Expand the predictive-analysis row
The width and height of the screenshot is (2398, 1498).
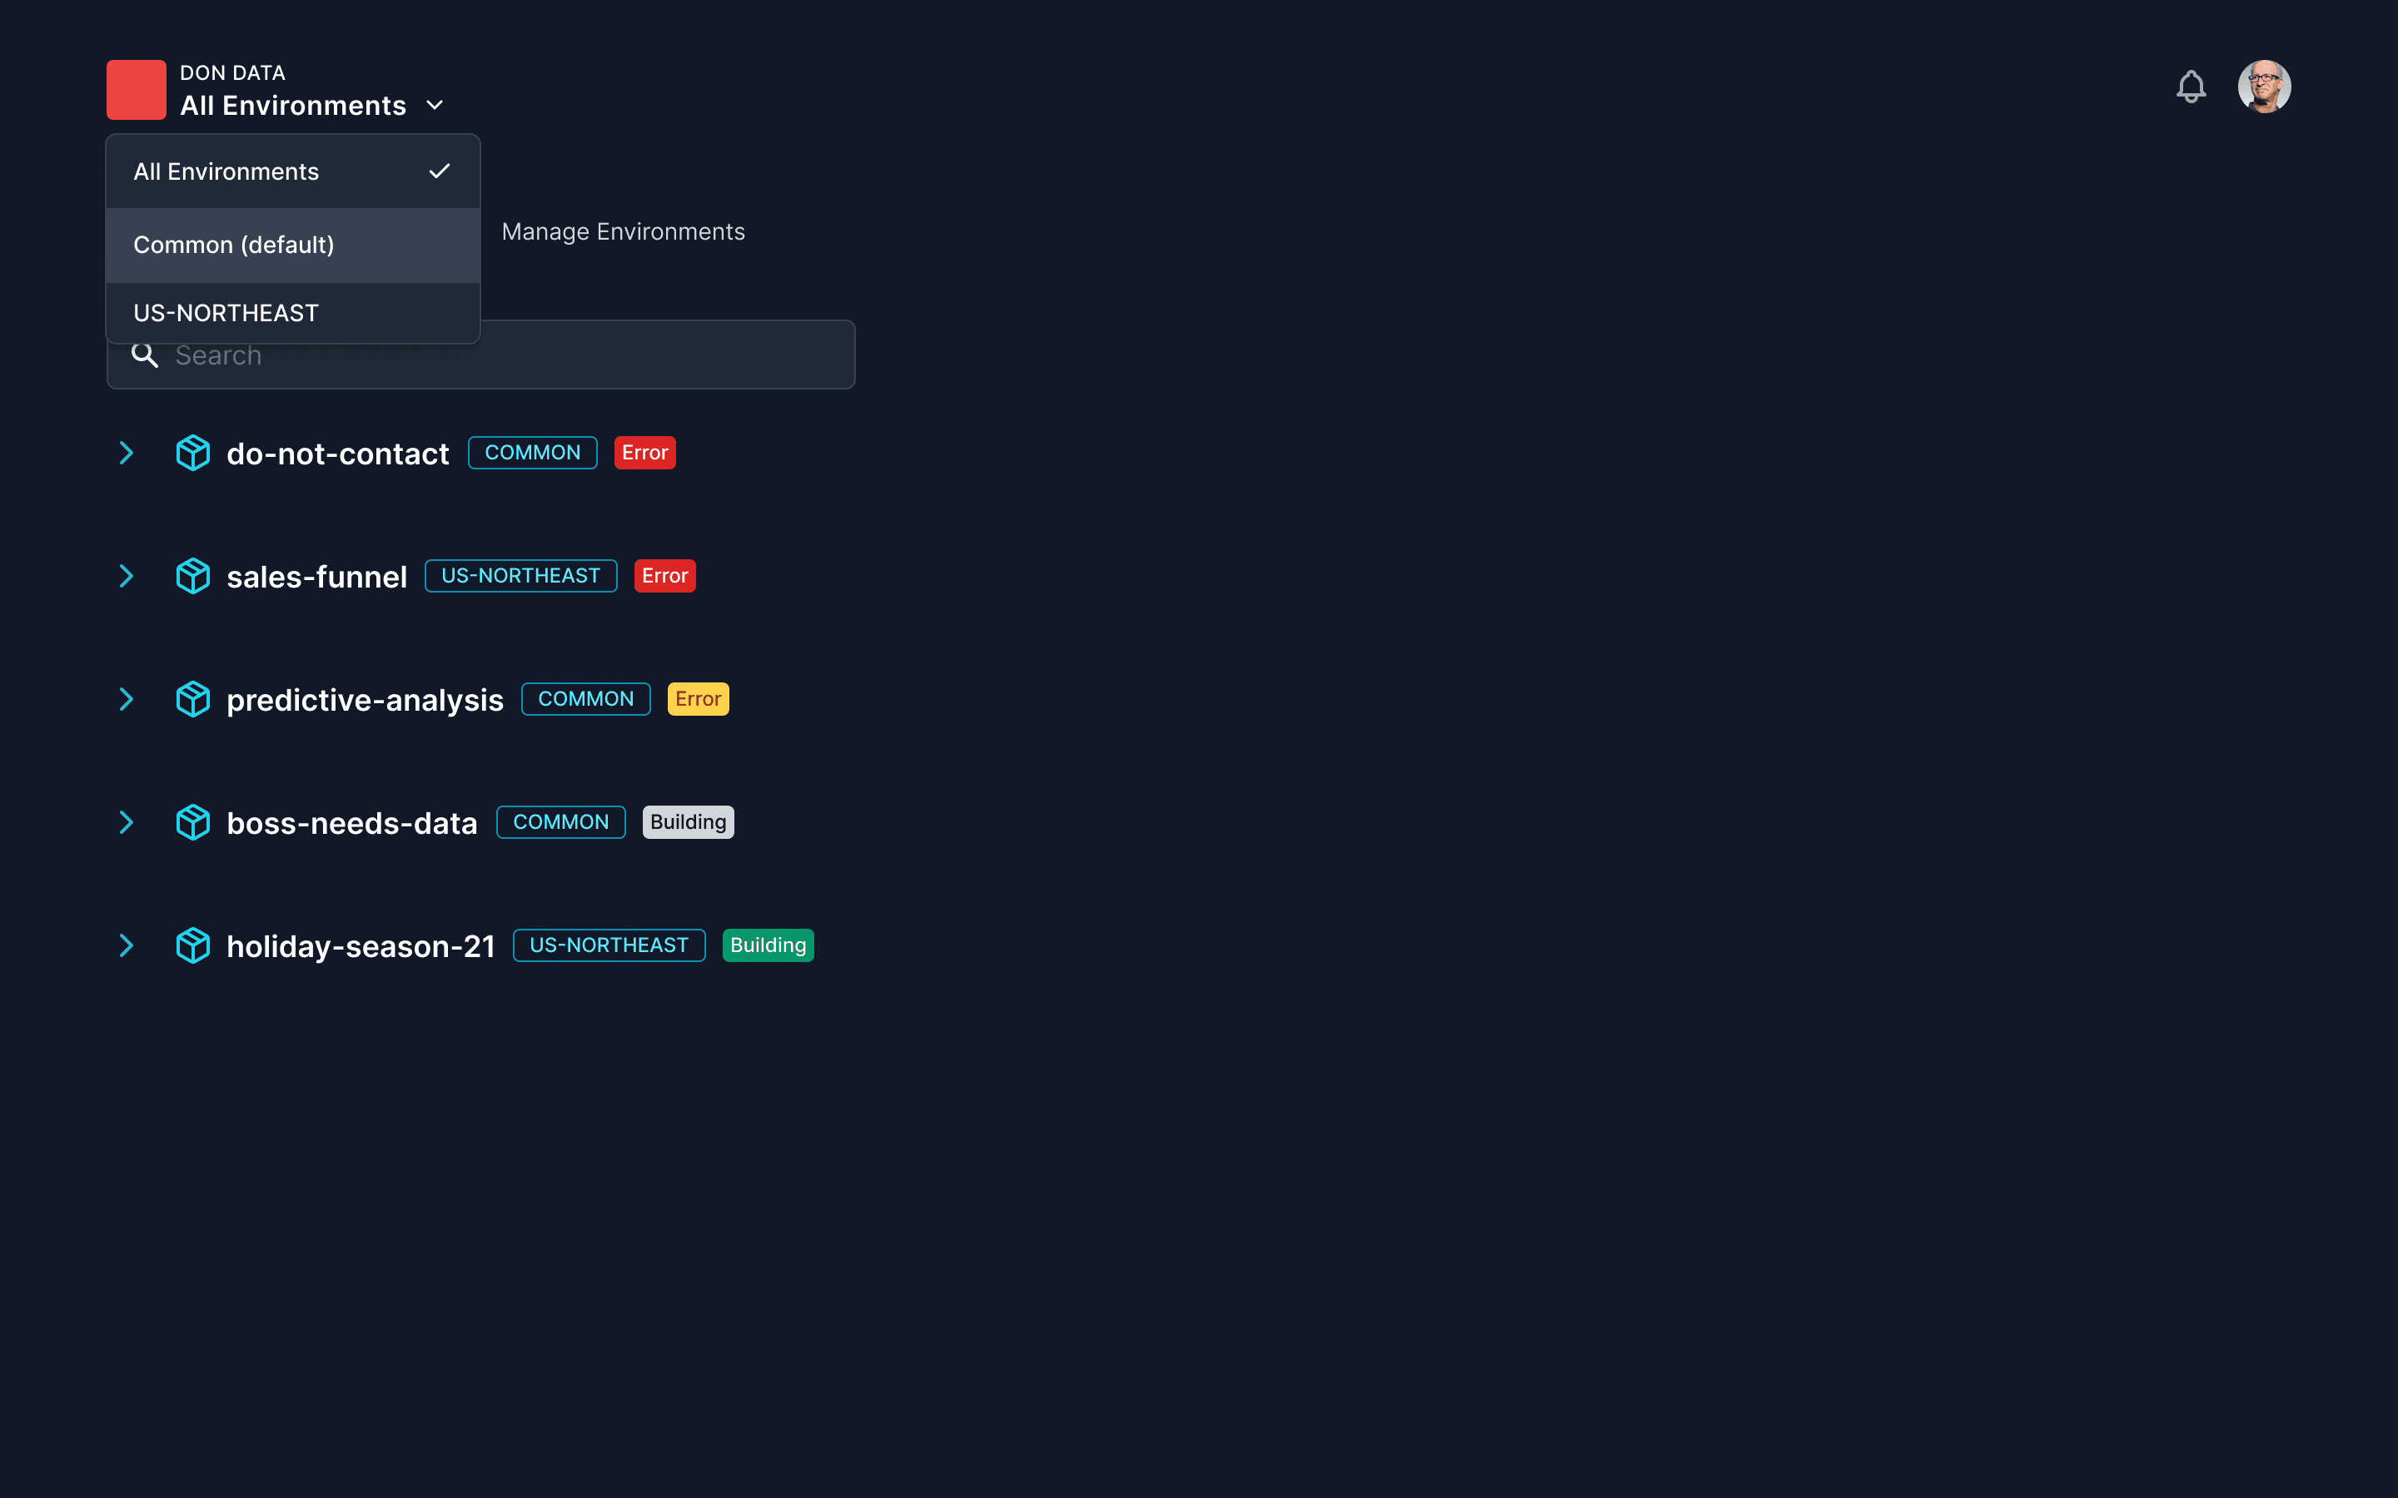126,699
